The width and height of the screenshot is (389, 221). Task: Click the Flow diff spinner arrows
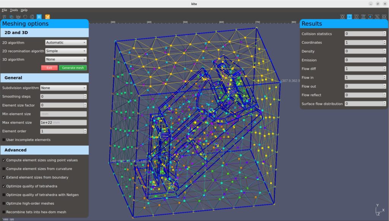click(x=385, y=69)
